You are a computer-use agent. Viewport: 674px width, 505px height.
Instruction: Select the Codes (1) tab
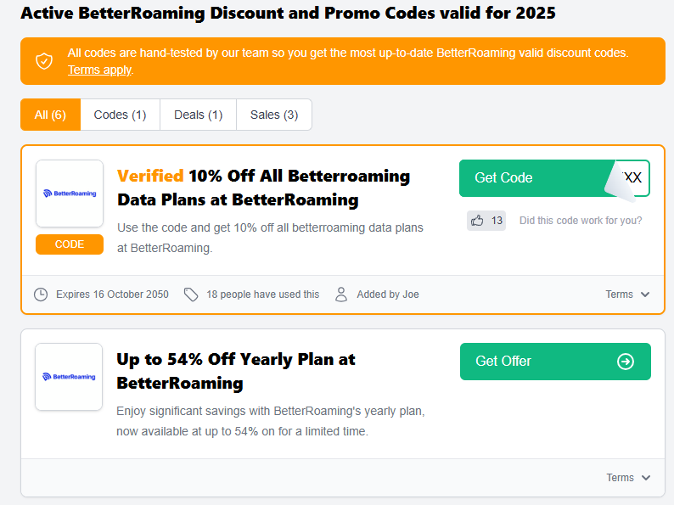tap(120, 115)
